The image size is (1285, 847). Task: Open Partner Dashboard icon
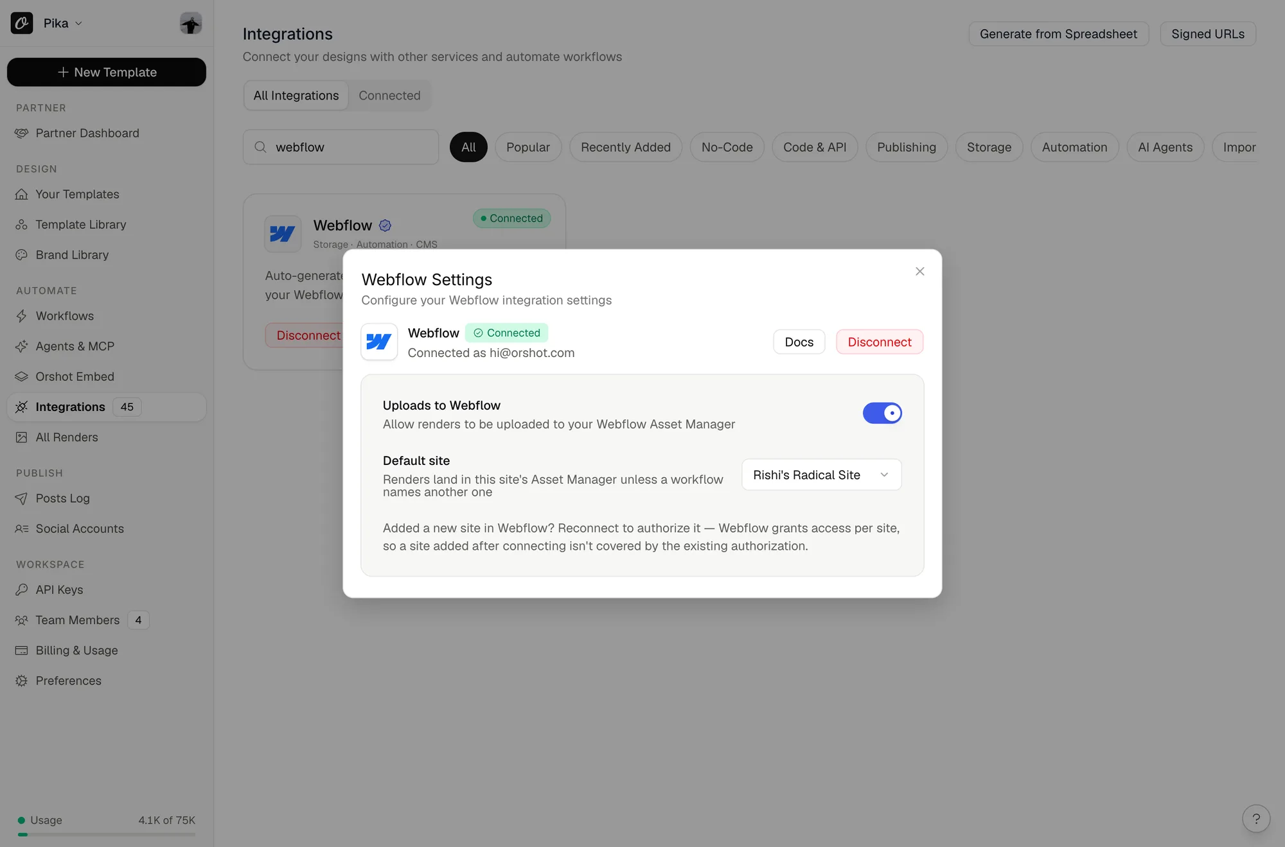[x=22, y=133]
